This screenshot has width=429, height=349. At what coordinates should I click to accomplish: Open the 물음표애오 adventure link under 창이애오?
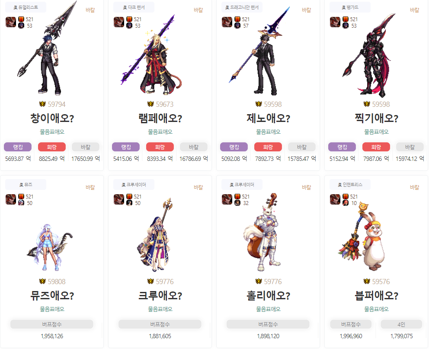52,132
